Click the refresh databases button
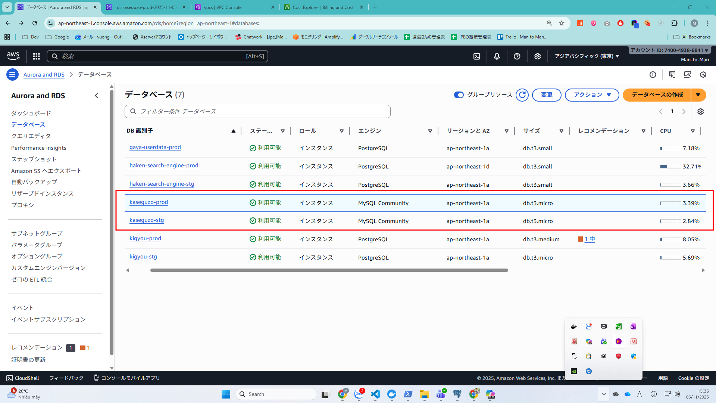 pos(522,95)
